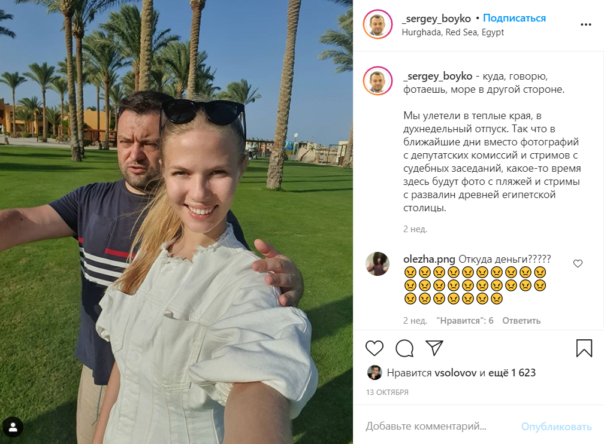Show tagged people icon on photo
604x444 pixels.
(x=13, y=427)
